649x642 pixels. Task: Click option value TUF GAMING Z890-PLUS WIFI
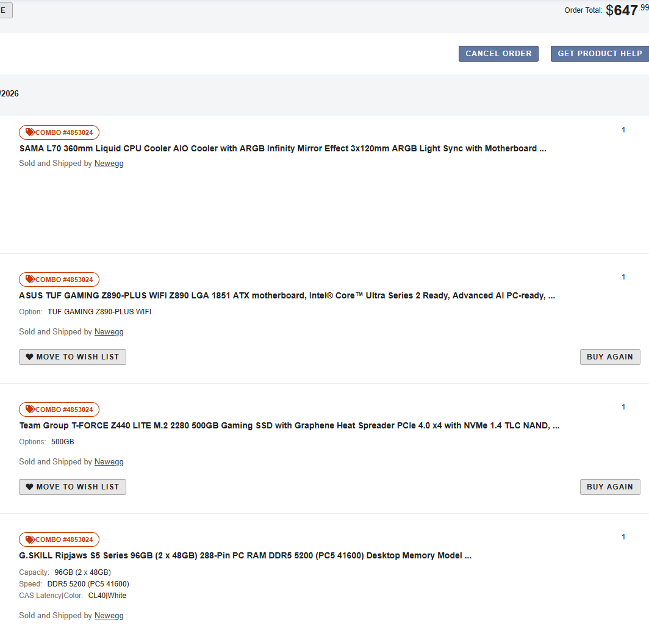(x=99, y=311)
